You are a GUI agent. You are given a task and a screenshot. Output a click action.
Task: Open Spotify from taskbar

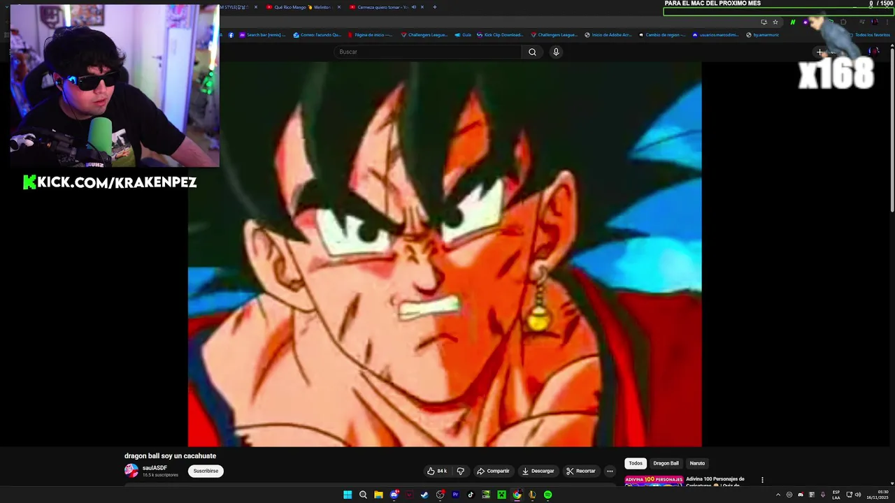coord(547,495)
